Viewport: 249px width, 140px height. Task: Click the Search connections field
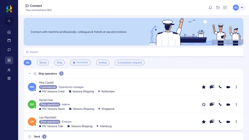[x=134, y=52]
